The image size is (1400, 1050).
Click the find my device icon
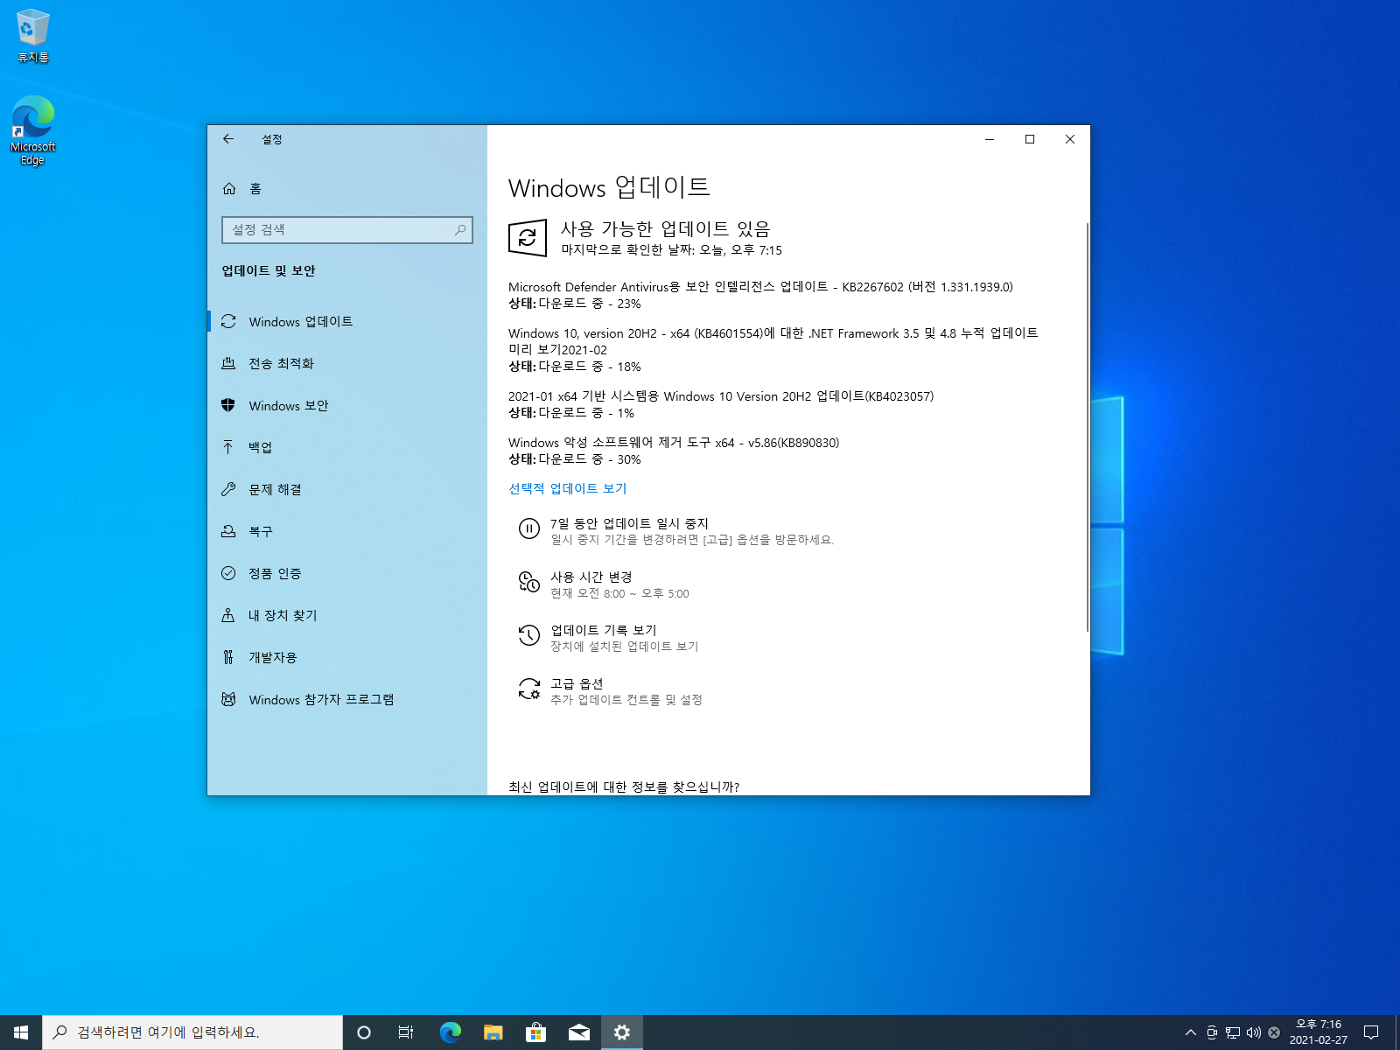[228, 615]
